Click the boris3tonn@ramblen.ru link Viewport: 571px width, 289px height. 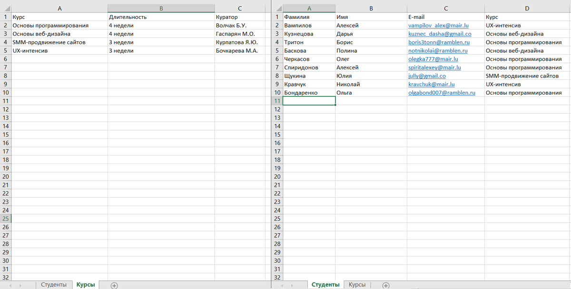click(x=439, y=42)
